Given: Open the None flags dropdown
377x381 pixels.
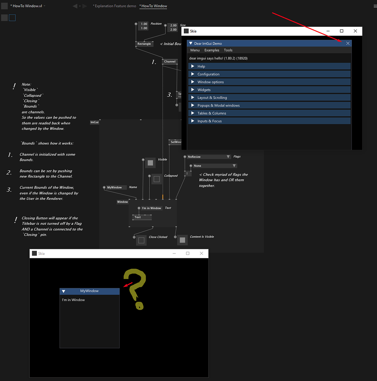Looking at the screenshot, I should click(214, 166).
